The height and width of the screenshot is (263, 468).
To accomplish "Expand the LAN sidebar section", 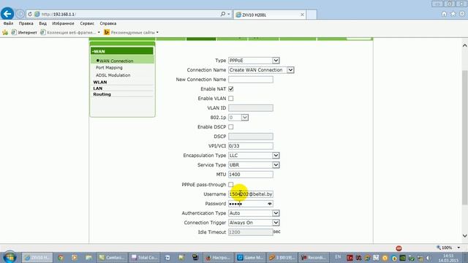I will [x=97, y=88].
